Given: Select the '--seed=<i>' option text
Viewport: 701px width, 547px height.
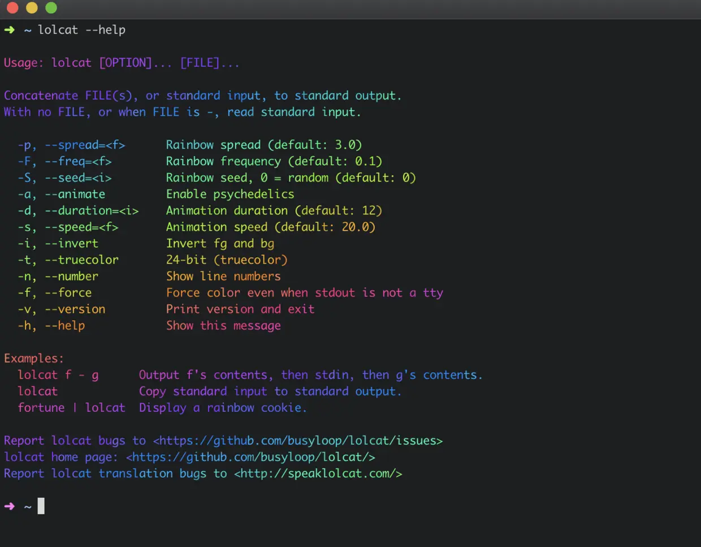Looking at the screenshot, I should pyautogui.click(x=78, y=178).
